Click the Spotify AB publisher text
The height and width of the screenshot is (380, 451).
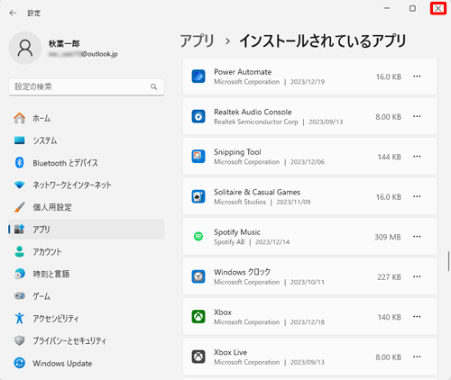click(x=229, y=242)
